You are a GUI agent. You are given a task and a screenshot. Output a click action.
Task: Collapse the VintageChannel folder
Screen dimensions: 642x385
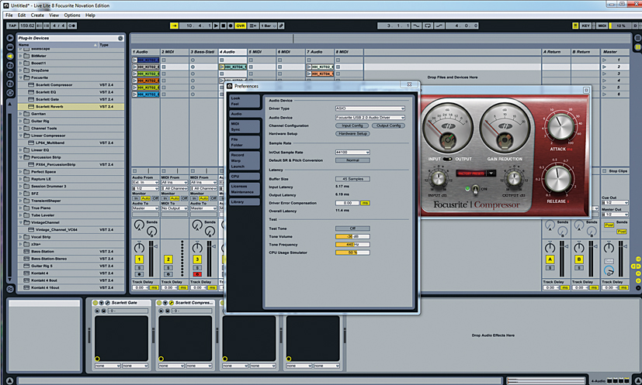point(21,222)
